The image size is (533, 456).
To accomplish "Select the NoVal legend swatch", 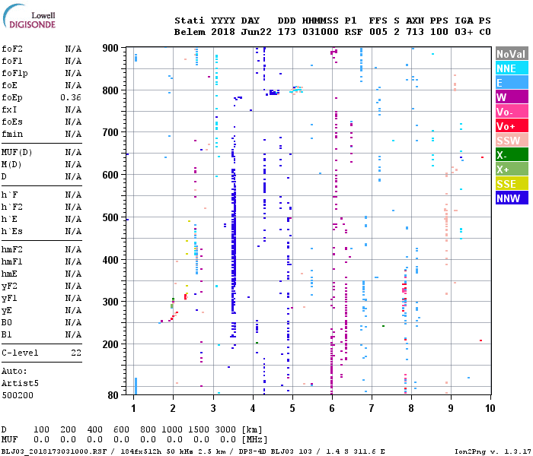I will [x=512, y=54].
